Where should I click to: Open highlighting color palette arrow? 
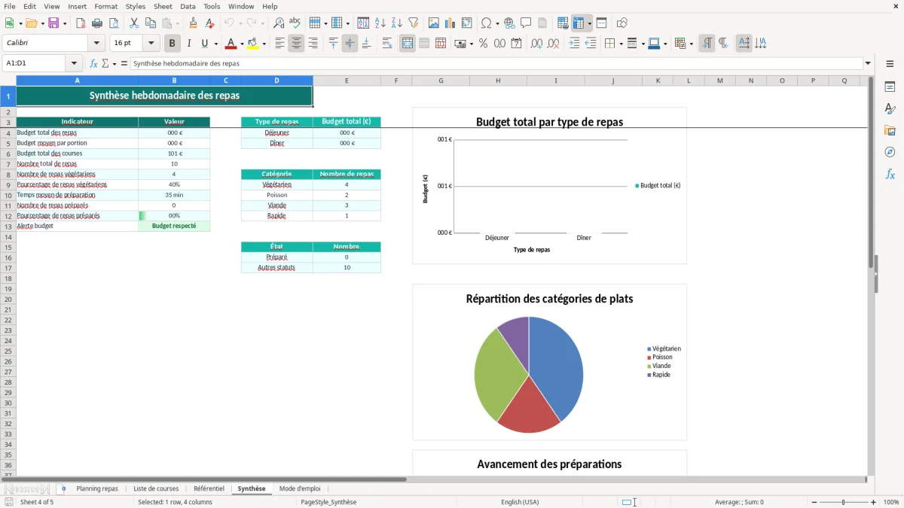(x=264, y=44)
